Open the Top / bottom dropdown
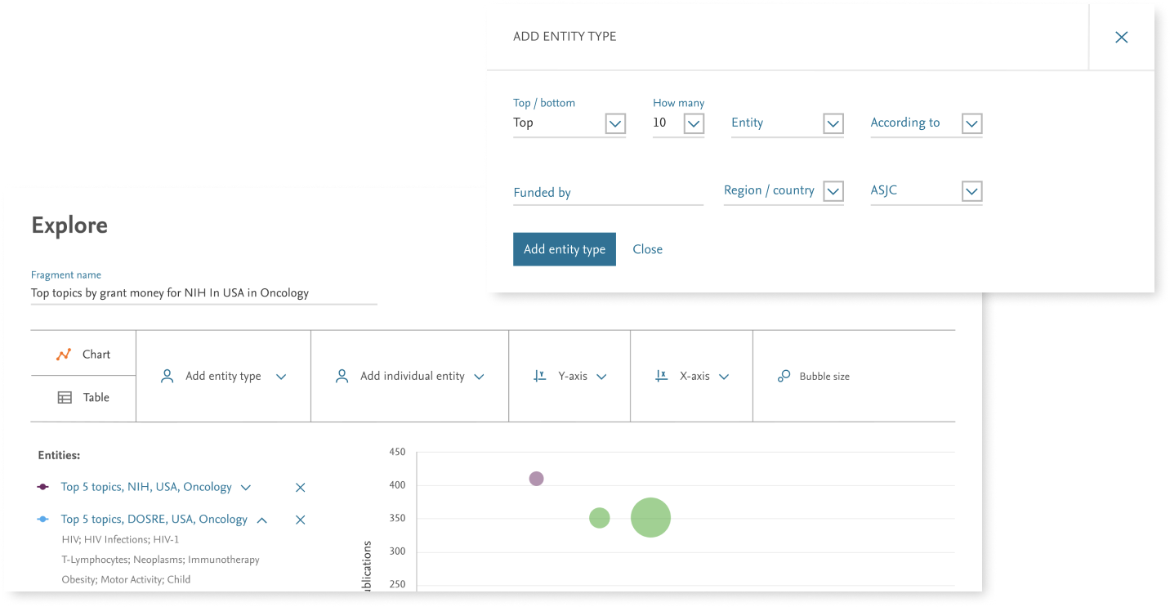1170x607 pixels. pos(614,124)
